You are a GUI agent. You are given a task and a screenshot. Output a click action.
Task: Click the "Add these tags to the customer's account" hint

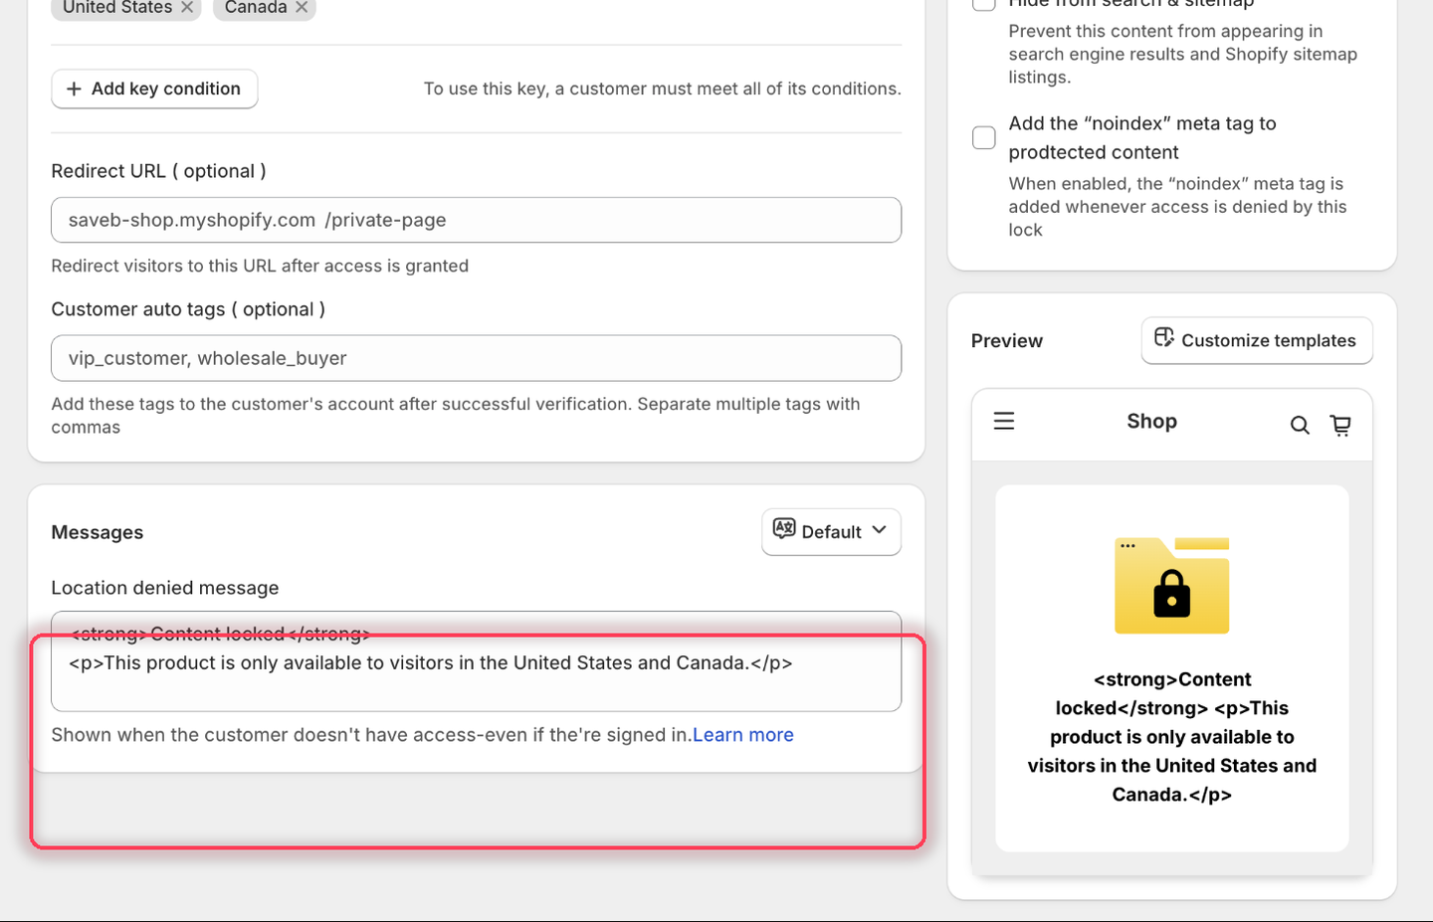[456, 416]
